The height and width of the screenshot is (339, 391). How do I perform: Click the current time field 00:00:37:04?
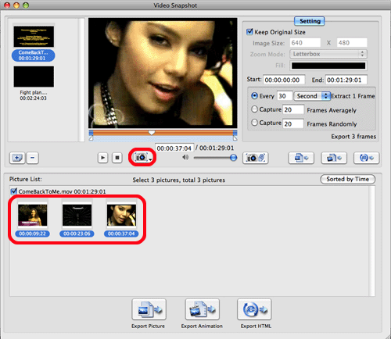pyautogui.click(x=174, y=148)
